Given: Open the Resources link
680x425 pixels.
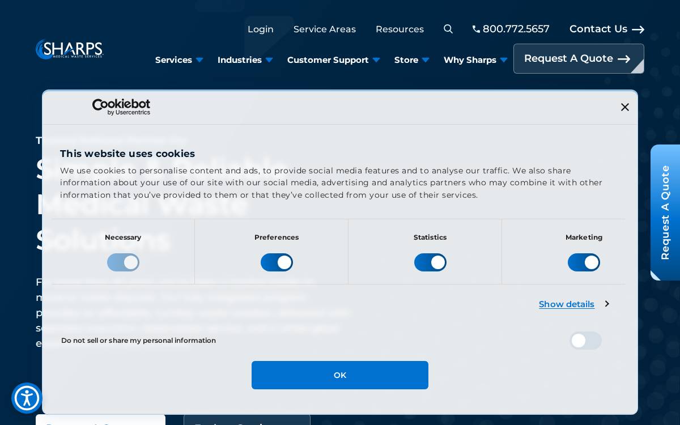Looking at the screenshot, I should [399, 29].
